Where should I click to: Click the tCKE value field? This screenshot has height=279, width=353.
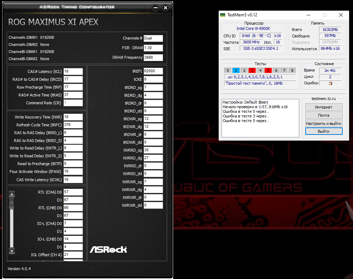pos(153,79)
